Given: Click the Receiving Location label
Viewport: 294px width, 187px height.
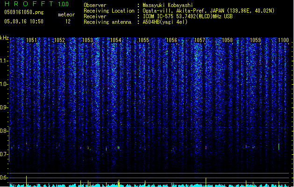Looking at the screenshot, I should pyautogui.click(x=109, y=11).
